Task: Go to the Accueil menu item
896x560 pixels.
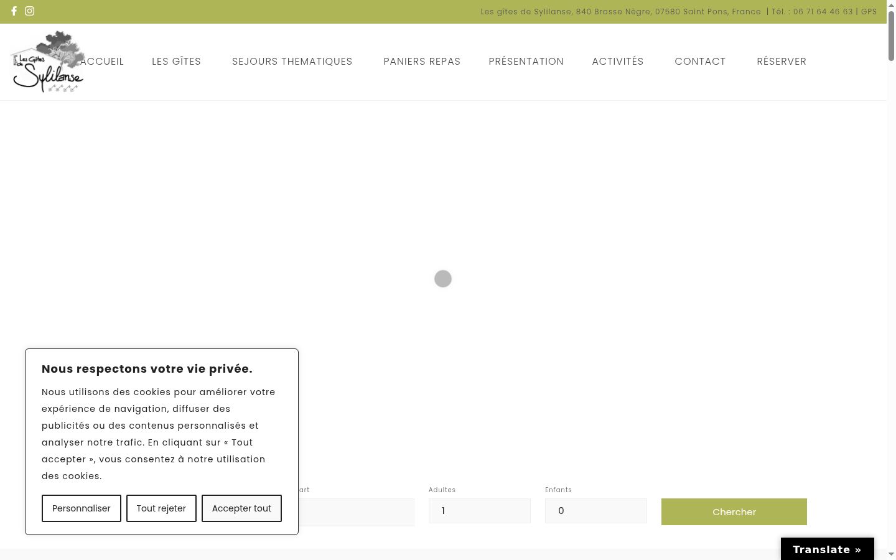Action: (102, 62)
